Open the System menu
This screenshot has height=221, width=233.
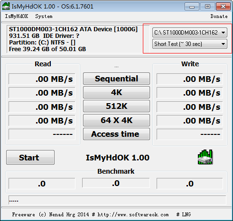44,16
